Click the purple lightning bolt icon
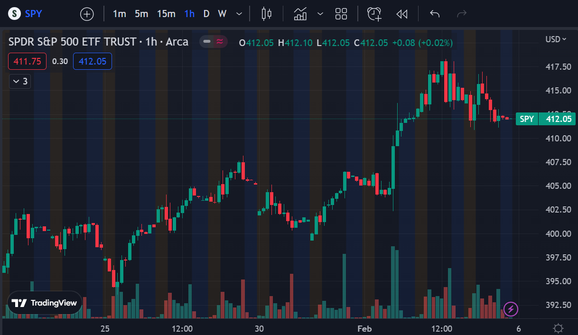The height and width of the screenshot is (335, 578). pos(511,309)
